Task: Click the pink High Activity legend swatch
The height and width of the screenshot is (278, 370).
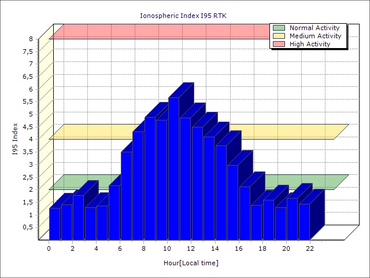Action: coord(279,44)
